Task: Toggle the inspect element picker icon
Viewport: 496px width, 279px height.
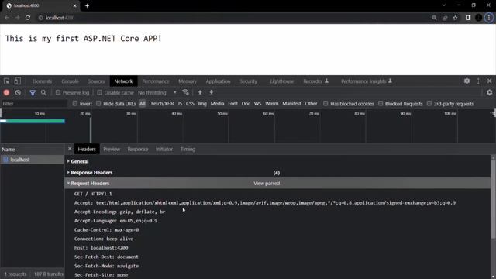Action: (x=7, y=81)
